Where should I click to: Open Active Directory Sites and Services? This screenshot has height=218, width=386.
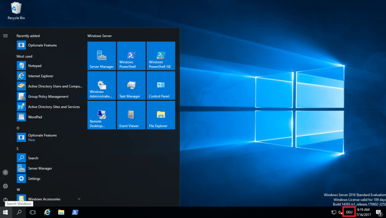click(54, 107)
